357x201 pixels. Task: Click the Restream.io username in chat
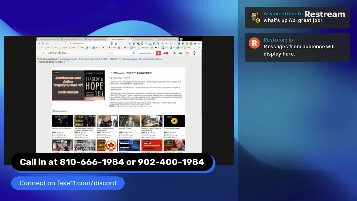(x=278, y=40)
